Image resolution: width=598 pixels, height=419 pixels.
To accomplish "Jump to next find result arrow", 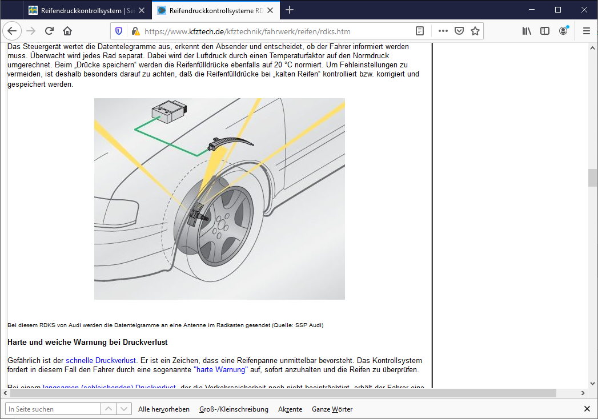I will coord(123,409).
